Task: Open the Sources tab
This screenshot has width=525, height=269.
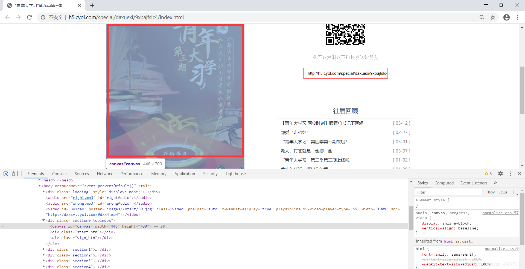Action: [82, 174]
